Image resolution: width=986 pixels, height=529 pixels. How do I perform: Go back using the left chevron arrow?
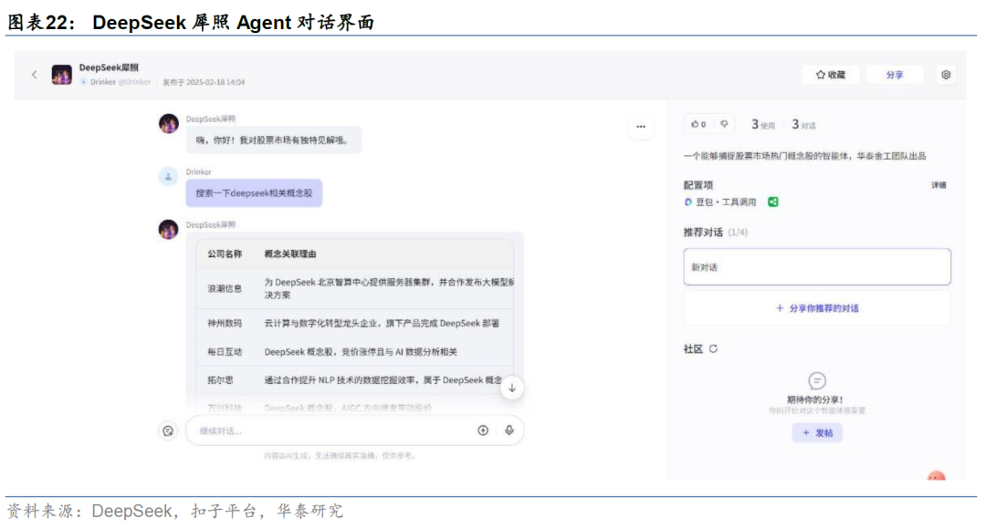click(35, 75)
